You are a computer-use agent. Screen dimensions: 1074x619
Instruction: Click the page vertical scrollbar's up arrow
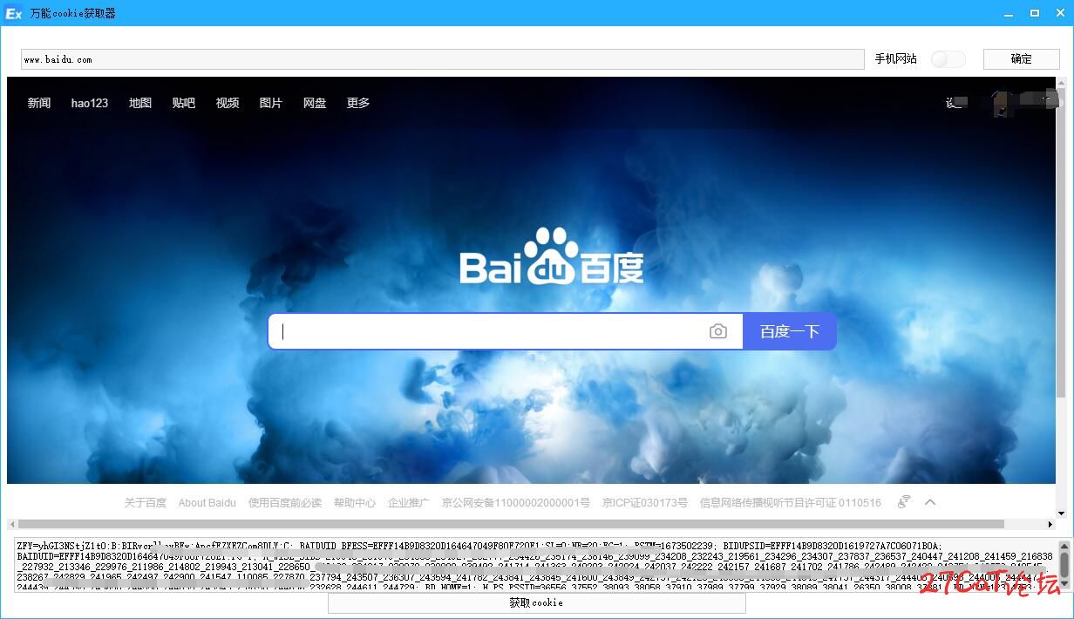click(x=1061, y=83)
